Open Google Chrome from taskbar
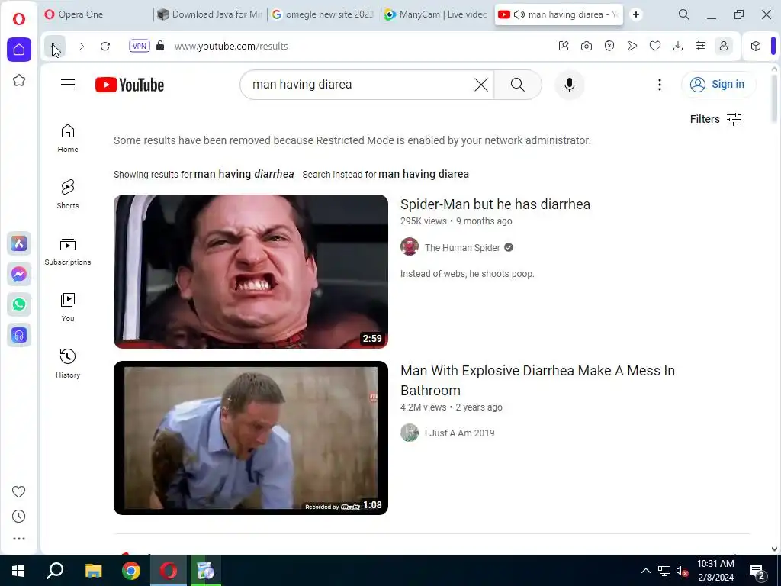 [x=131, y=571]
